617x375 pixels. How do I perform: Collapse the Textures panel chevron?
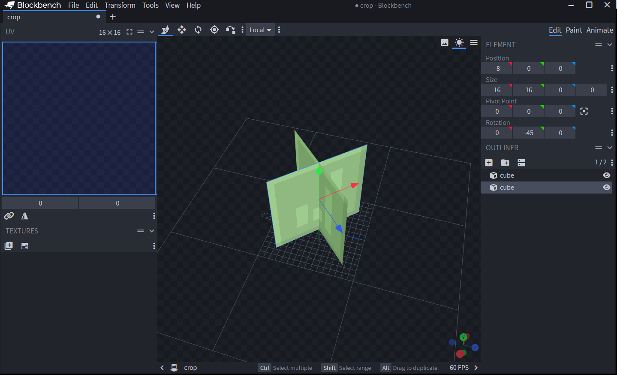pyautogui.click(x=152, y=231)
